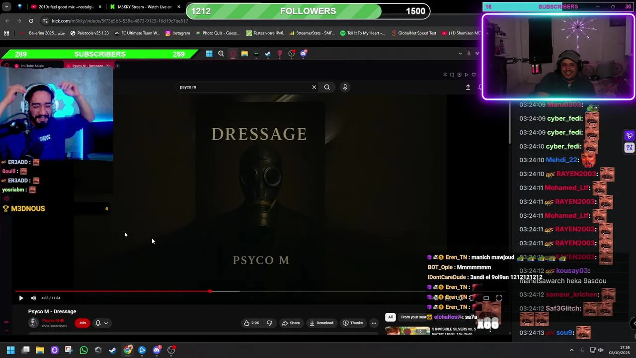Open the Instagram bookmark
636x358 pixels.
pyautogui.click(x=177, y=33)
